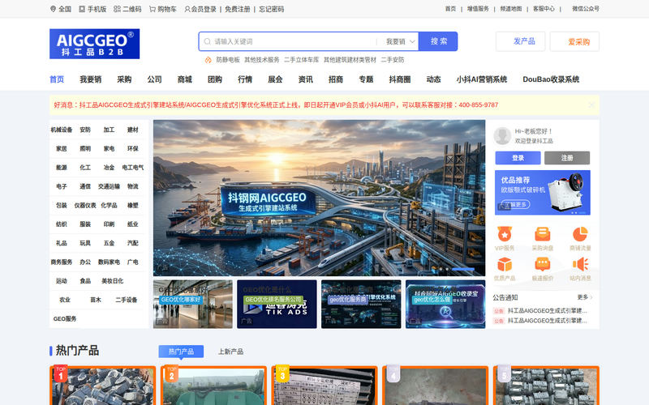Click the magnifier icon in the search box
This screenshot has height=405, width=649.
(x=208, y=42)
